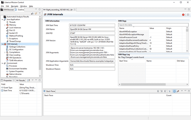This screenshot has width=191, height=120.
Task: Open the Socket I/O page
Action: tap(13, 33)
